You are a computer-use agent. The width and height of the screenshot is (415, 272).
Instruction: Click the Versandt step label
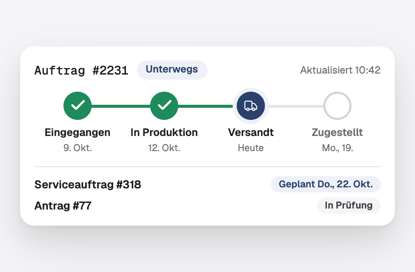click(251, 132)
